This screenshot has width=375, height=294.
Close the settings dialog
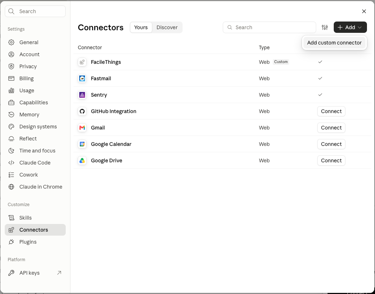pyautogui.click(x=364, y=11)
